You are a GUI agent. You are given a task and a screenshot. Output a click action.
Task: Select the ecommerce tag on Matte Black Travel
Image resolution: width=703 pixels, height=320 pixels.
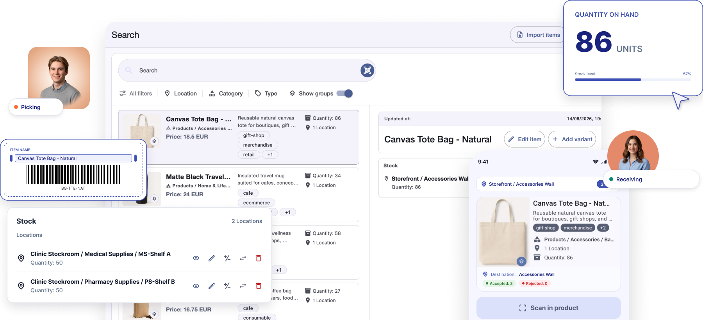257,203
